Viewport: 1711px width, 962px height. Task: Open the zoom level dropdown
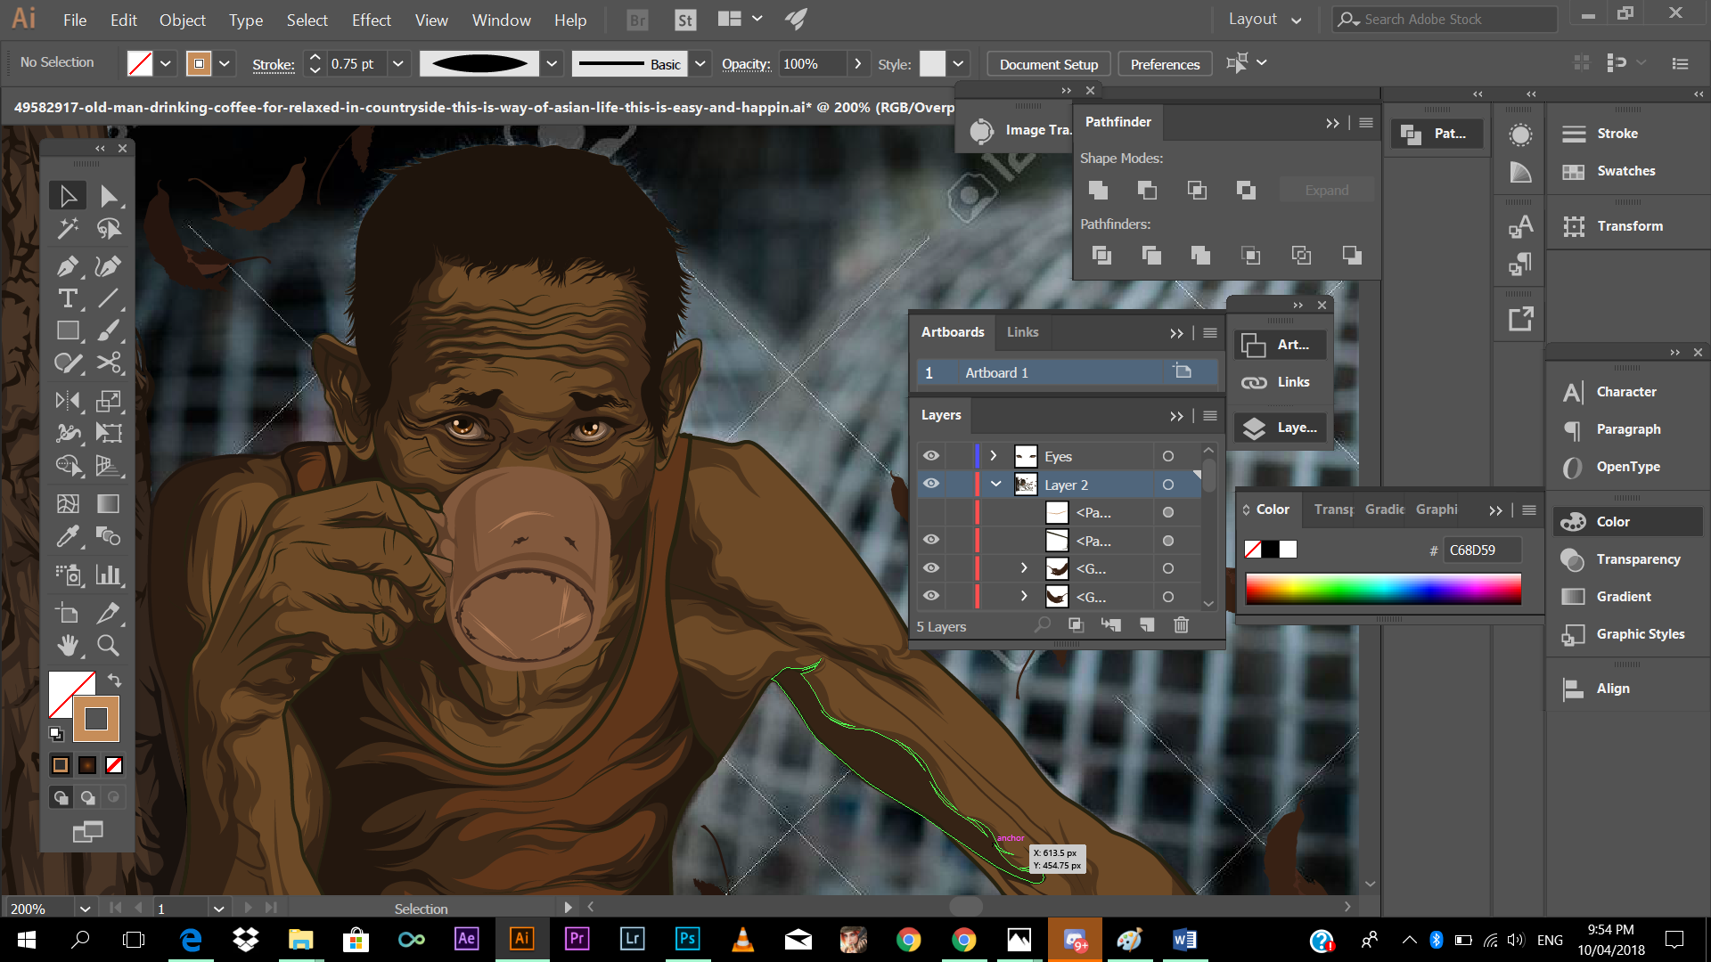(85, 909)
